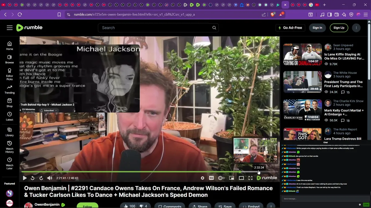Switch to theater mode
The image size is (371, 208).
point(241,178)
